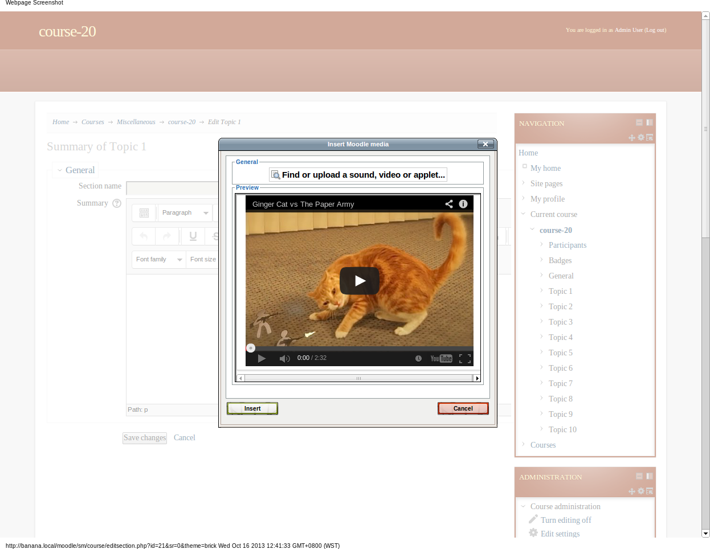Collapse the course-20 tree node
Screen dimensions: 710x549
pos(532,230)
